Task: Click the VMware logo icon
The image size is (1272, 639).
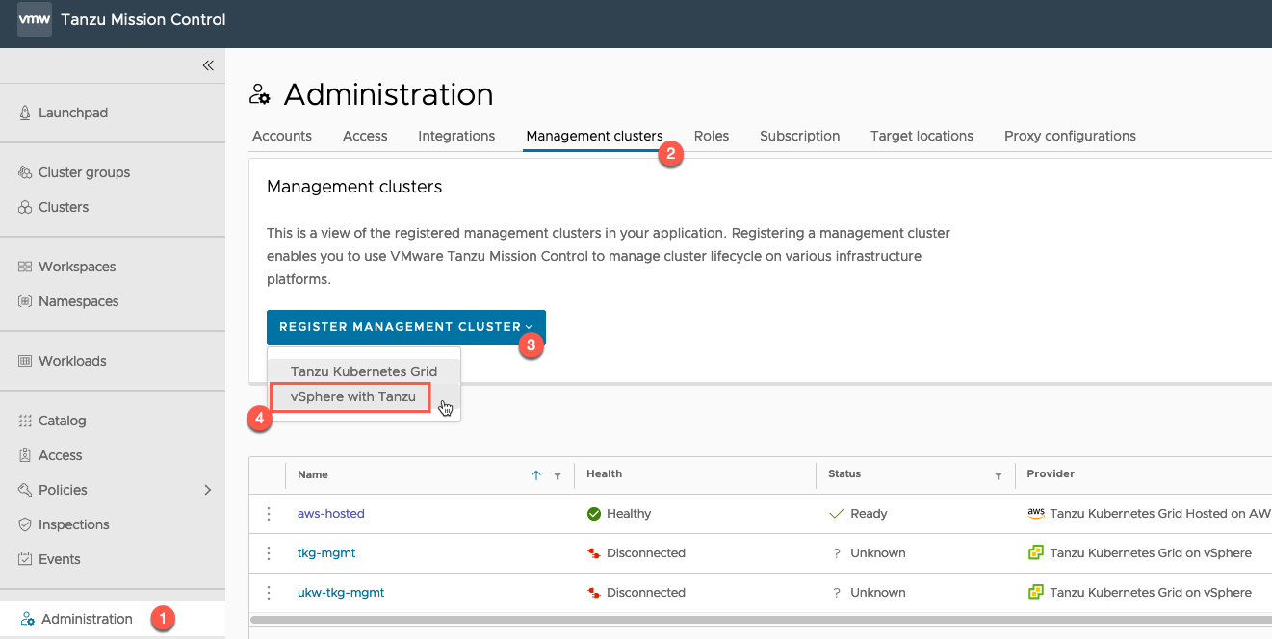Action: coord(35,19)
